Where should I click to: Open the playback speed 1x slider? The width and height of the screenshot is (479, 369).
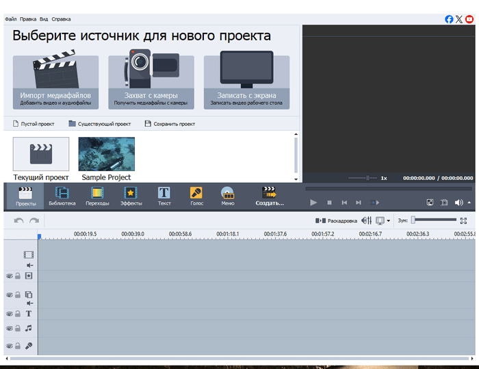(x=367, y=178)
